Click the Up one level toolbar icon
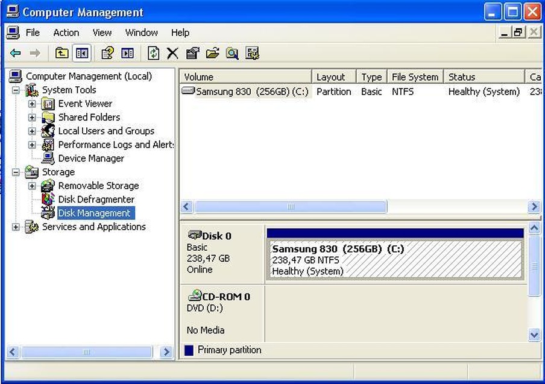Screen dimensions: 545x384 point(62,53)
